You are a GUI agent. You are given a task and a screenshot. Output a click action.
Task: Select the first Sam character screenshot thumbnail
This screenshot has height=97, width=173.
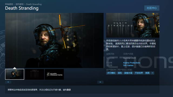pyautogui.click(x=15, y=74)
